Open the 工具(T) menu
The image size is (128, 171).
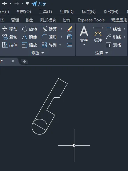tap(45, 12)
